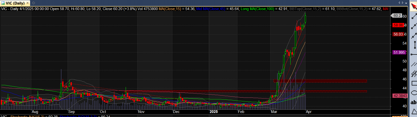Viewport: 417px width, 117px height.
Task: Click the purple 51.995 price label
Action: [x=399, y=52]
